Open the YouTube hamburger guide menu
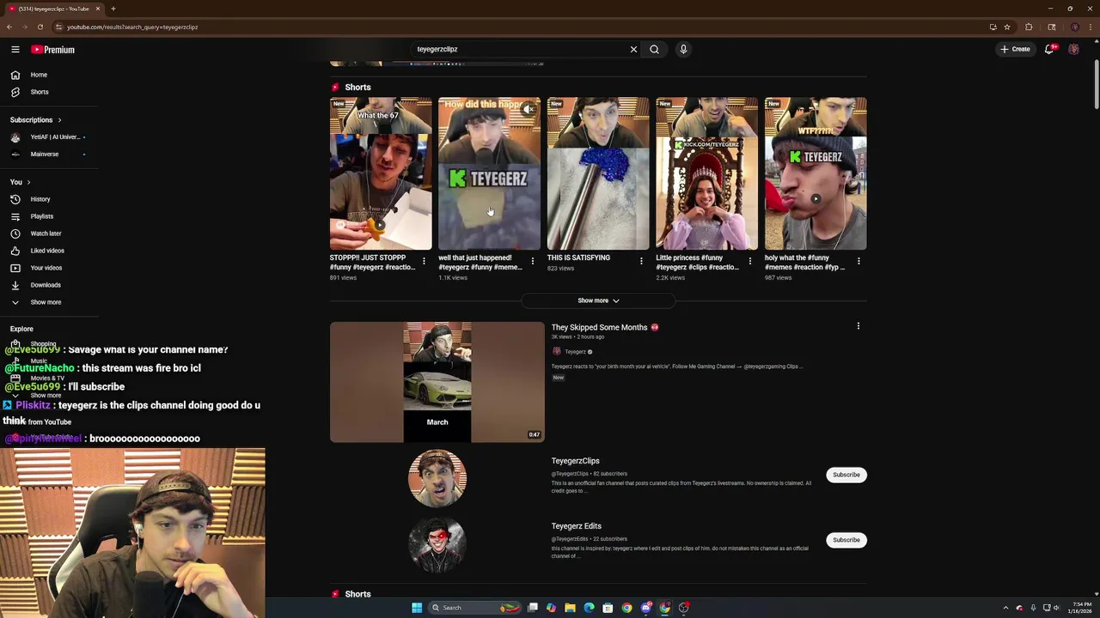 click(15, 50)
